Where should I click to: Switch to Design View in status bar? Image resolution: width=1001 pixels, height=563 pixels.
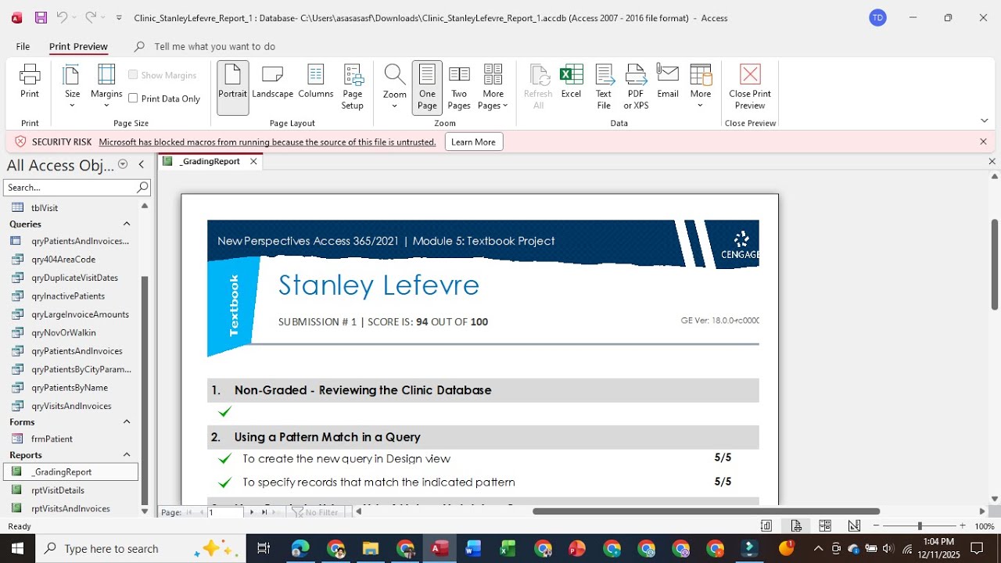coord(854,526)
